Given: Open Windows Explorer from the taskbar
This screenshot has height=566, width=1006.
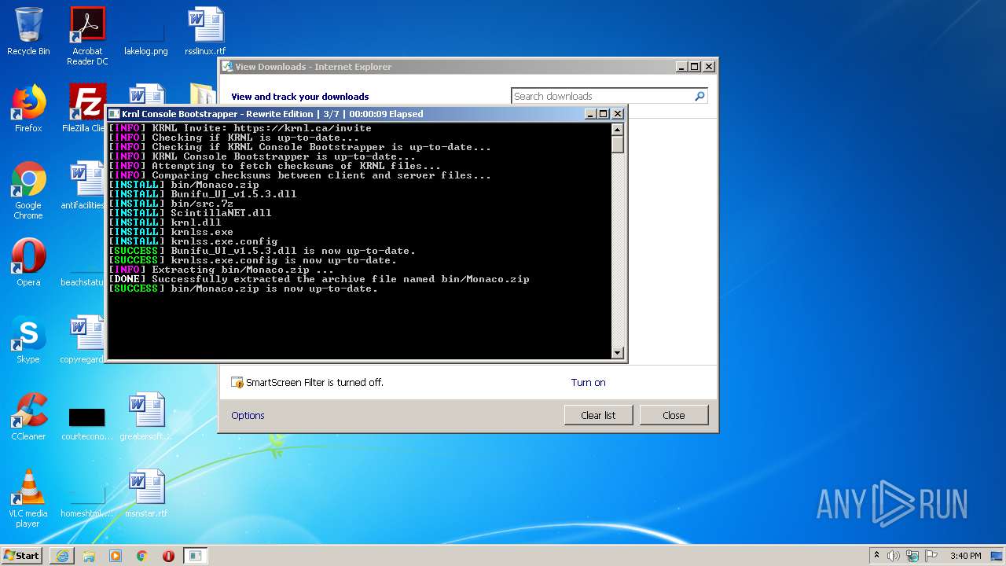Looking at the screenshot, I should click(x=89, y=556).
